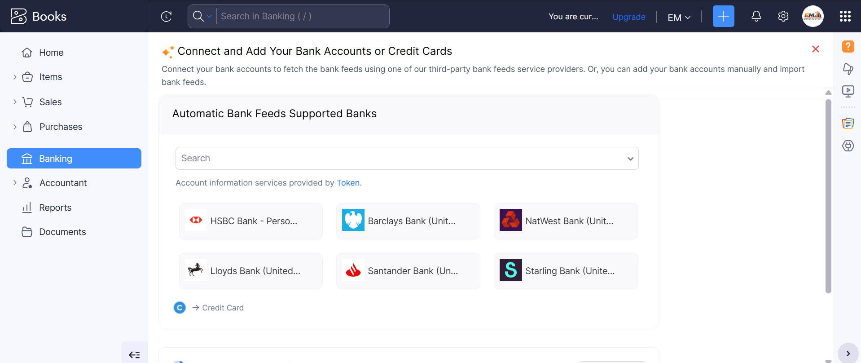Image resolution: width=861 pixels, height=363 pixels.
Task: Open the announcements megaphone icon
Action: tap(848, 69)
